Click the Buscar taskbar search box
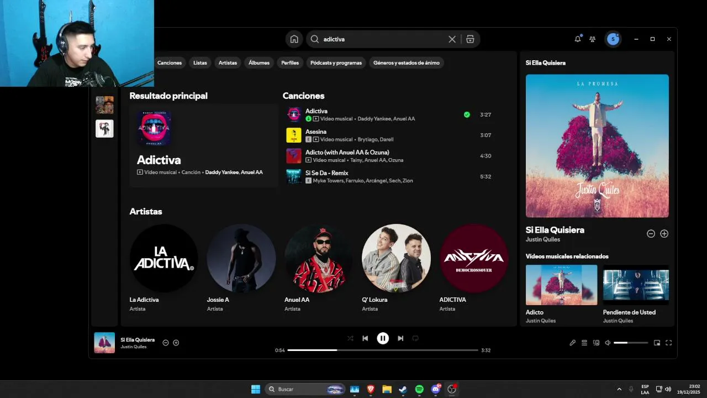The width and height of the screenshot is (707, 398). [x=305, y=389]
